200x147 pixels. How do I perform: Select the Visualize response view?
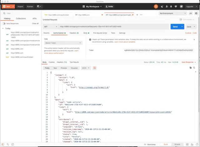pyautogui.click(x=74, y=68)
